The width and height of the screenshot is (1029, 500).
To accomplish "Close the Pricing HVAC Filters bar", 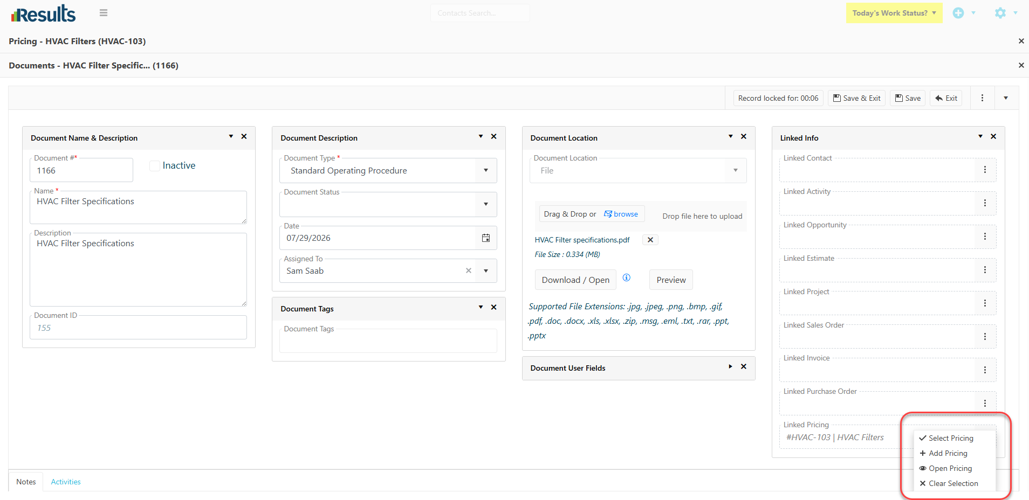I will tap(1021, 41).
